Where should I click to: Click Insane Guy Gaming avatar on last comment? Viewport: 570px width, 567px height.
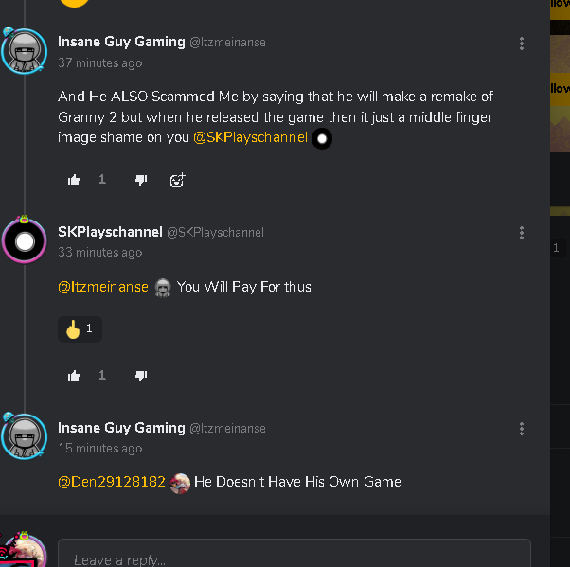click(x=24, y=435)
